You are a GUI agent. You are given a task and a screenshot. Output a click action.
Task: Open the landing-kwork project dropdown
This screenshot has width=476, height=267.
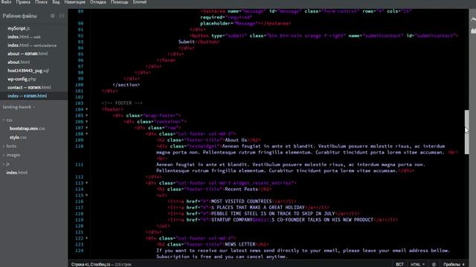(19, 107)
